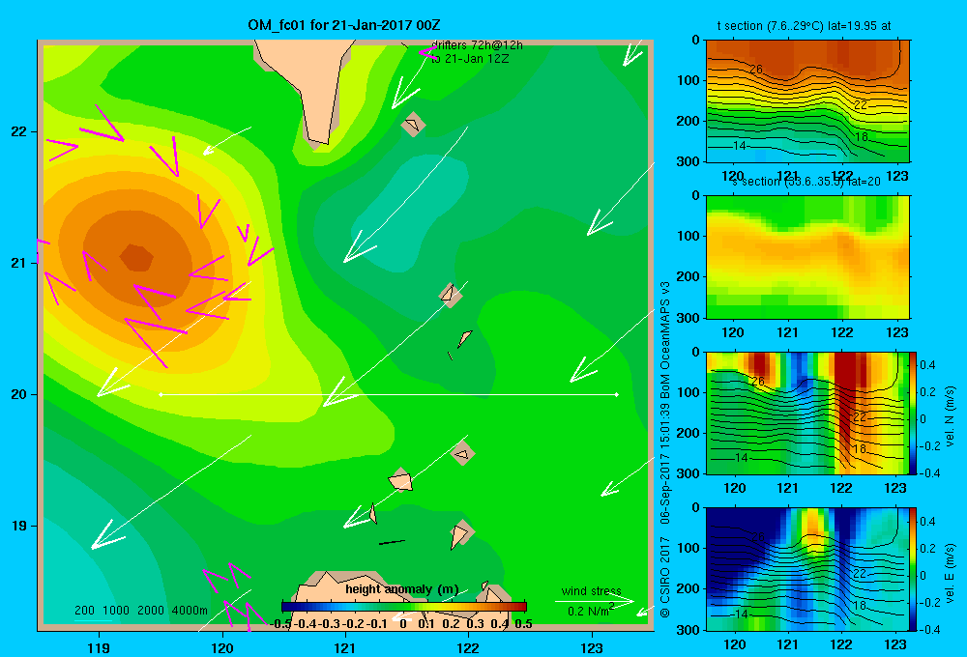Image resolution: width=967 pixels, height=657 pixels.
Task: Click the eastward velocity section plot
Action: point(806,569)
